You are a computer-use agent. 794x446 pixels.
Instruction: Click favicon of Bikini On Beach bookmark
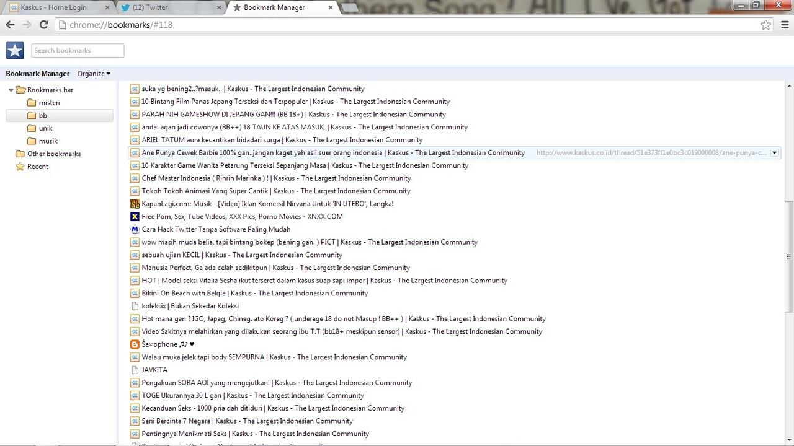(135, 293)
